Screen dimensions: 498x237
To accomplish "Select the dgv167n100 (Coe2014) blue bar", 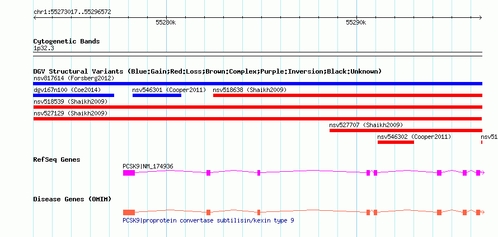I will (74, 95).
